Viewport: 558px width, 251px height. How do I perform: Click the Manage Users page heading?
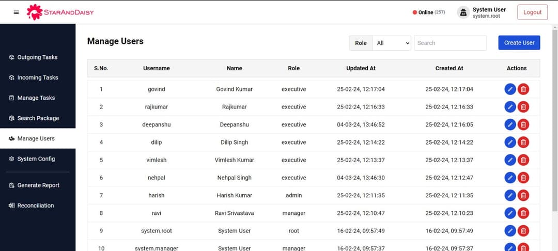pyautogui.click(x=115, y=41)
